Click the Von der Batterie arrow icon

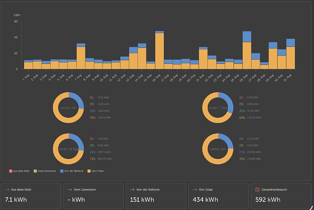click(x=132, y=190)
